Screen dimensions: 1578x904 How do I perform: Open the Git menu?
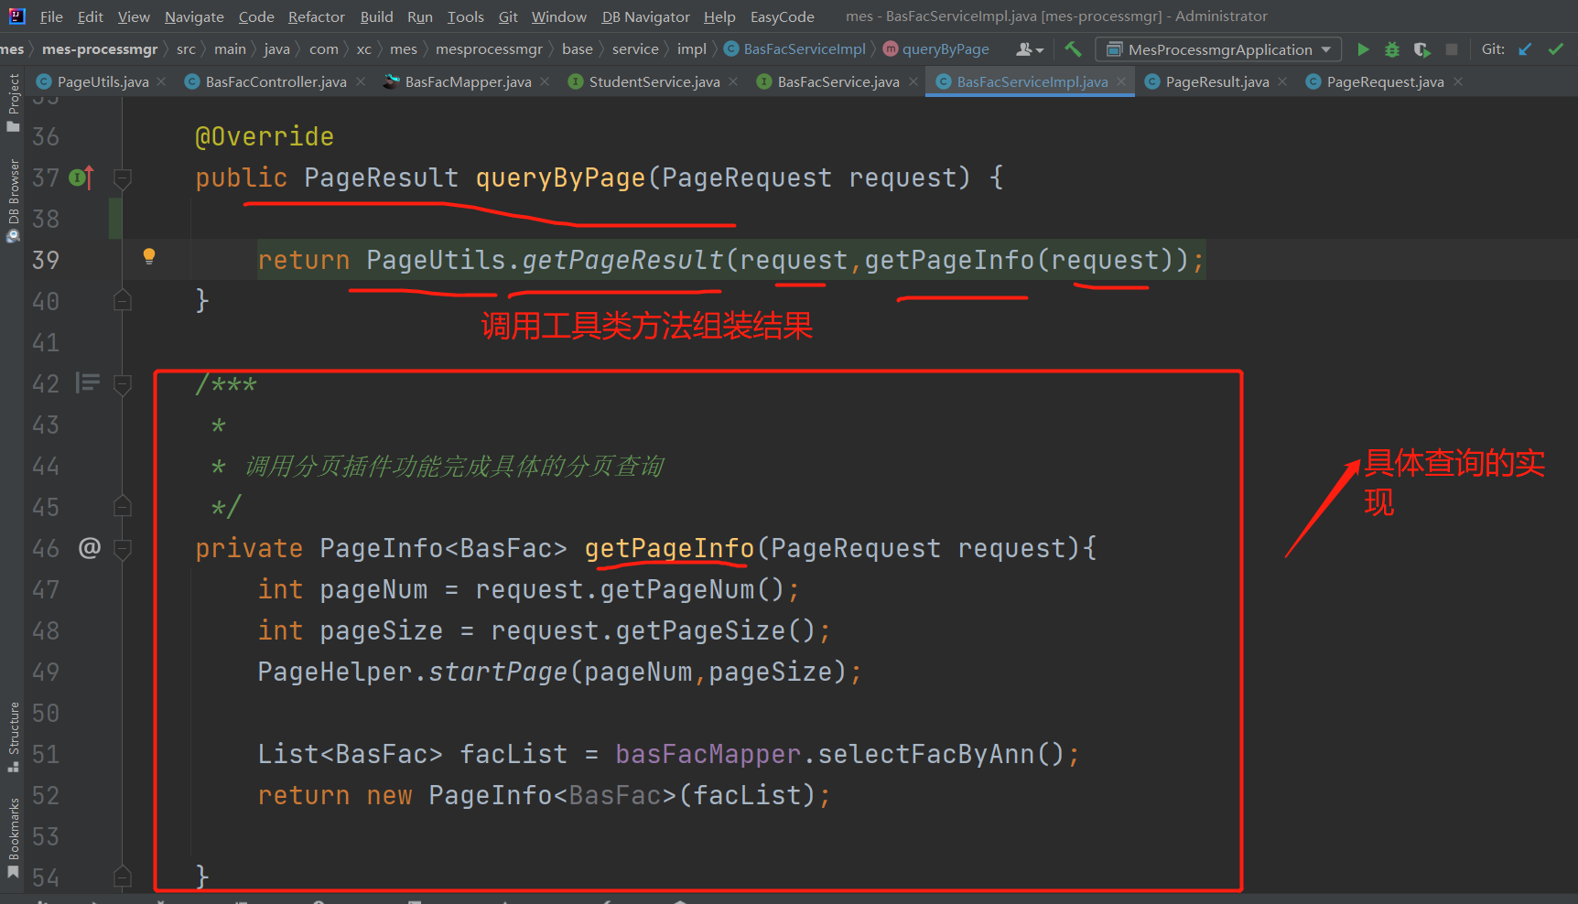tap(508, 16)
